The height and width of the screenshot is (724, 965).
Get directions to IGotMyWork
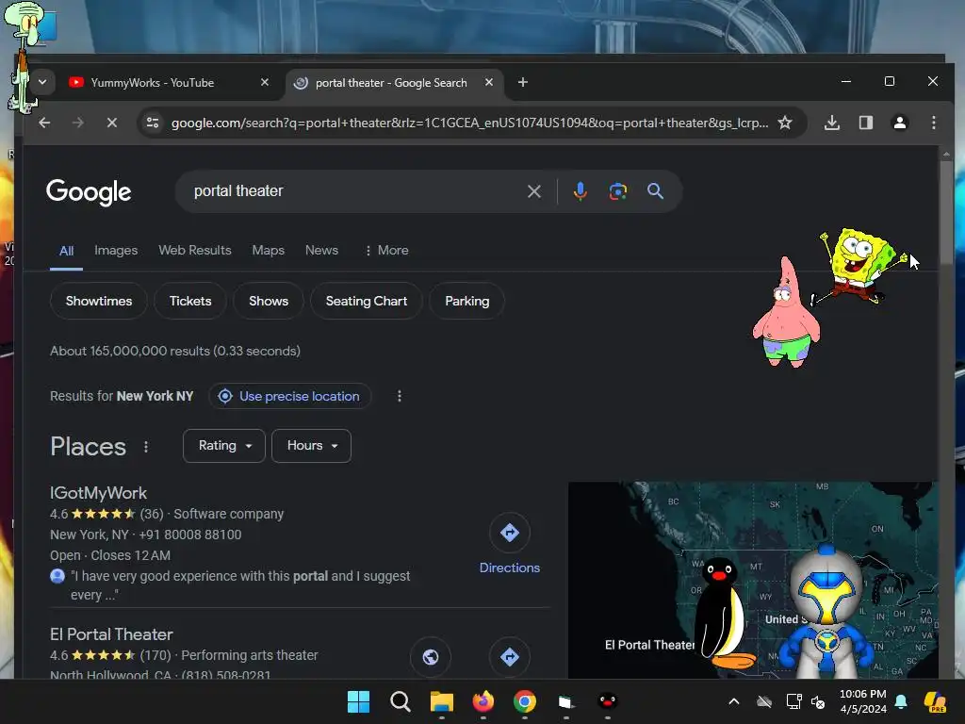point(510,533)
